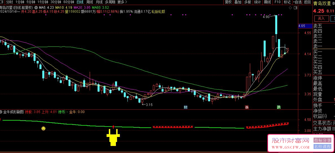Click the red up-arrow signal above the bull

[x=113, y=127]
